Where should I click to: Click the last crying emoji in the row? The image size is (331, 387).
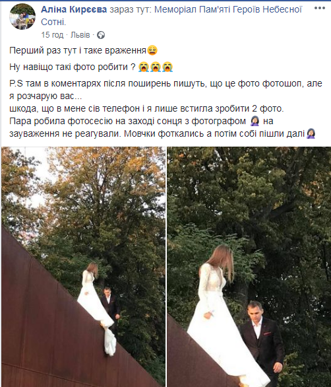point(167,67)
